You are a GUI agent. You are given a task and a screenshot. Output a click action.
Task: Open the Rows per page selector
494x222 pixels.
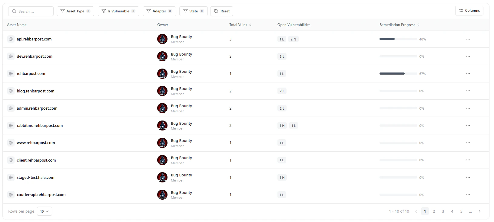44,211
